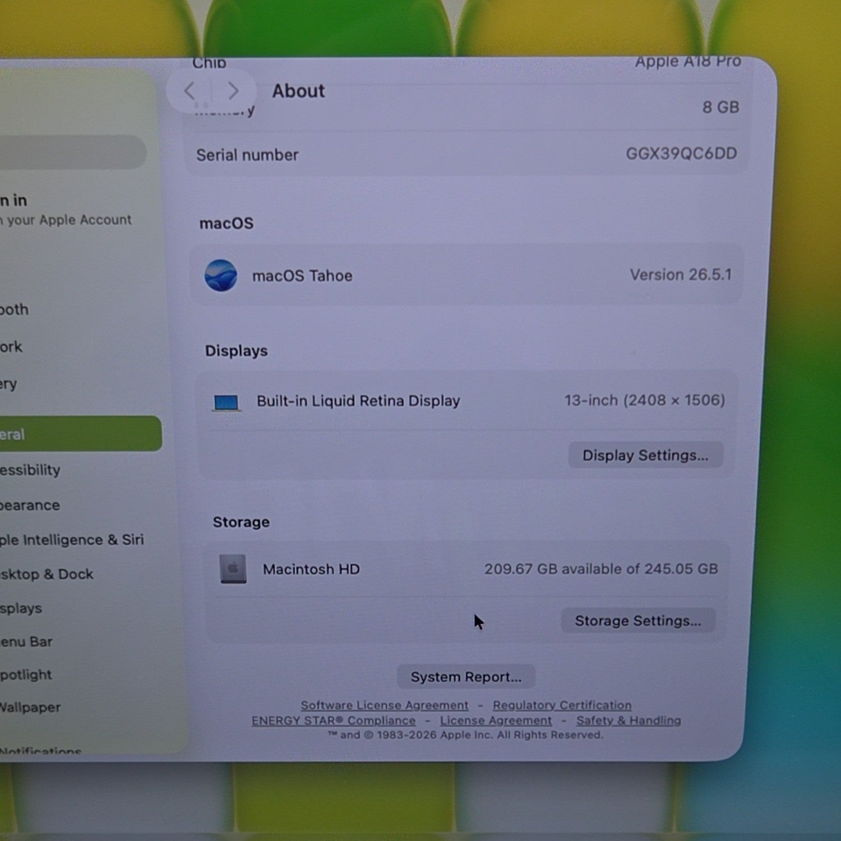Open Accessibility in the sidebar

tap(30, 470)
